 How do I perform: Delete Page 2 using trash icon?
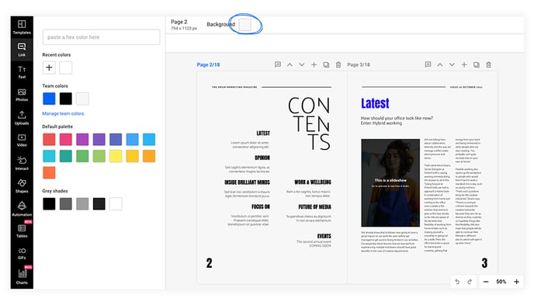(338, 64)
